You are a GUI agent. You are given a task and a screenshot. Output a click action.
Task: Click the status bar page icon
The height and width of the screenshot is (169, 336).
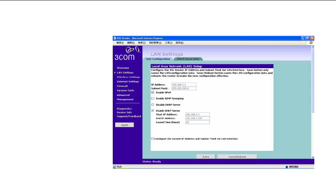coord(115,167)
